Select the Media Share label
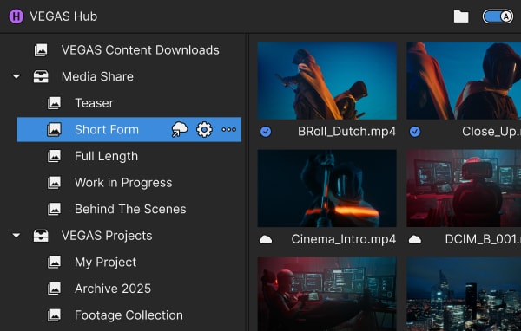Viewport: 521px width, 331px height. [97, 76]
